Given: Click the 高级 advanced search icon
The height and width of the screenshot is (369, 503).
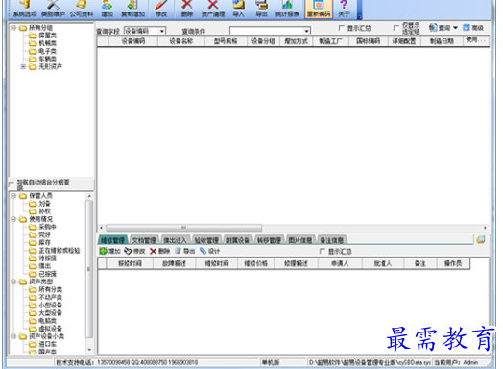Looking at the screenshot, I should (x=473, y=28).
